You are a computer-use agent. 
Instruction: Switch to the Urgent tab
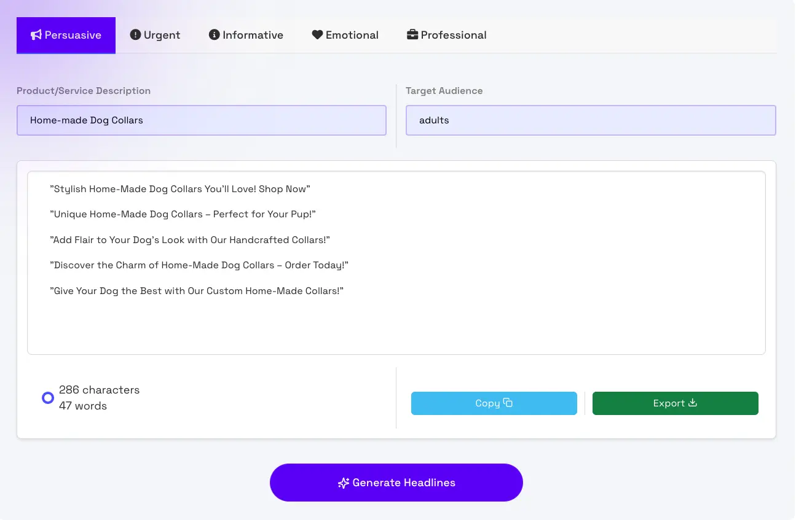(x=155, y=35)
